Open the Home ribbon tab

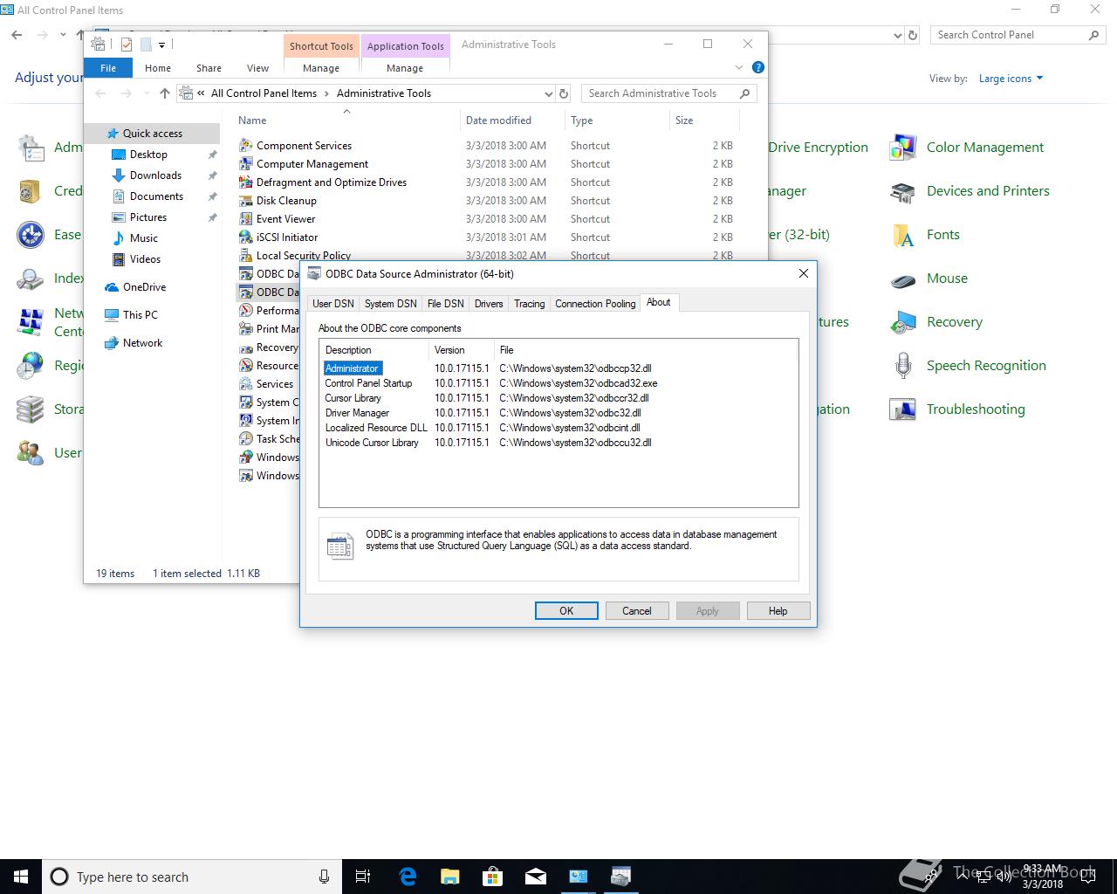pyautogui.click(x=158, y=68)
